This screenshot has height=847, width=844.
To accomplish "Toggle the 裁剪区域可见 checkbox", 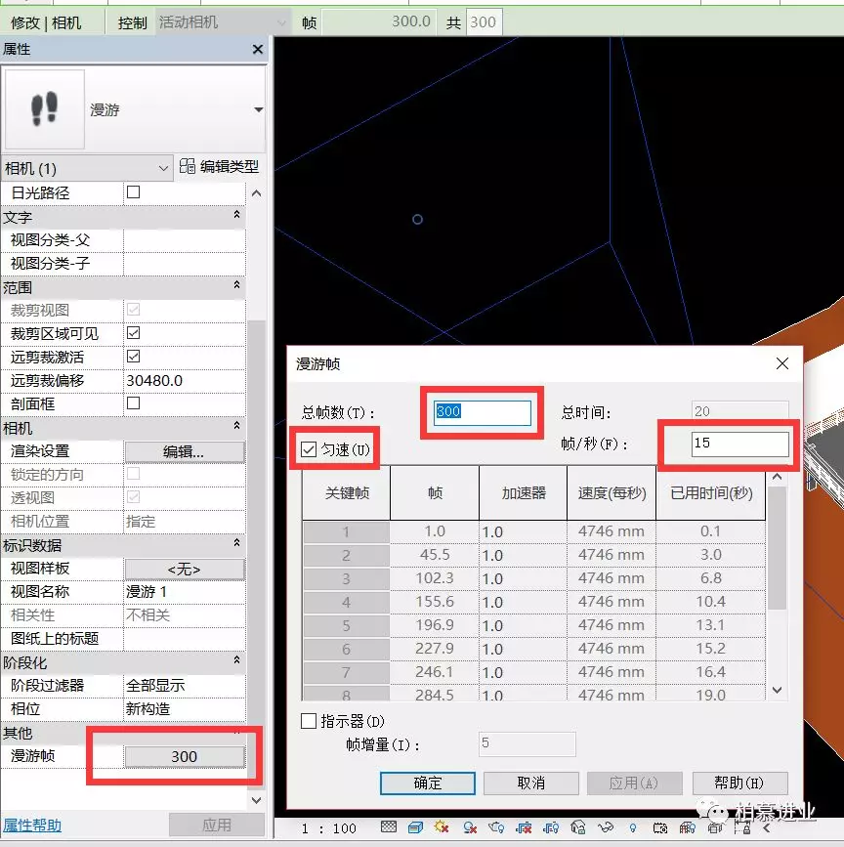I will (133, 333).
